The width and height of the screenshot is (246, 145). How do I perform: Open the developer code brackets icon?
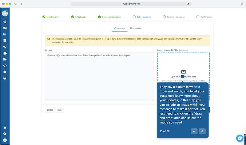pyautogui.click(x=5, y=65)
